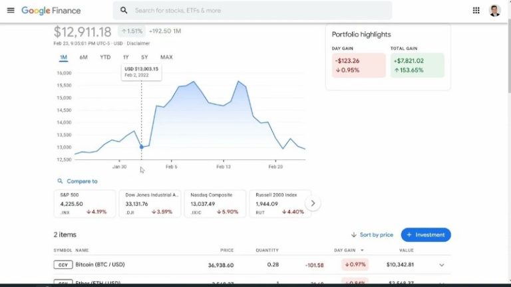Click the blue Investment button
This screenshot has height=287, width=511.
[x=426, y=235]
